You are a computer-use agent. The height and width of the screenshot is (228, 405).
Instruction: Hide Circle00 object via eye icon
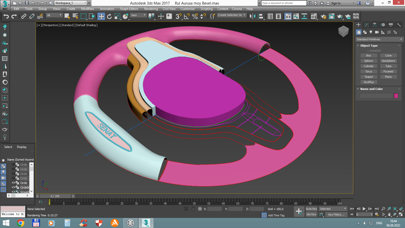13,187
